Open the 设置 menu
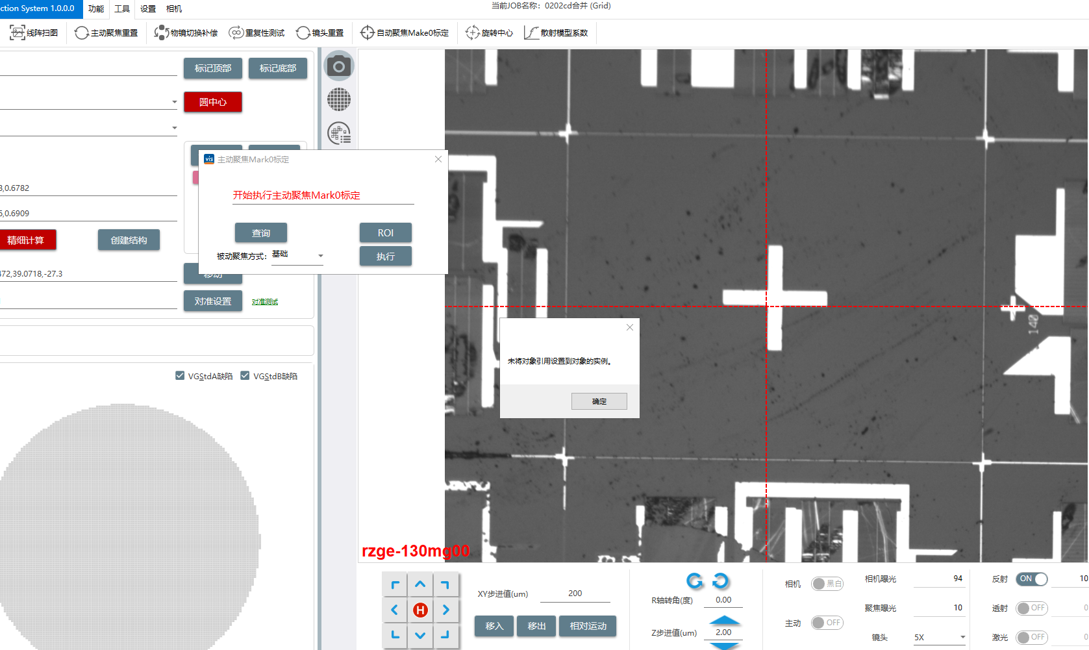The image size is (1089, 650). [x=148, y=8]
